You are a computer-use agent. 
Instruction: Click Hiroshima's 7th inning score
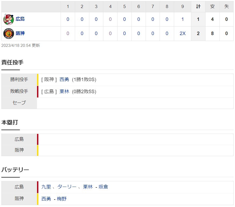pos(153,19)
